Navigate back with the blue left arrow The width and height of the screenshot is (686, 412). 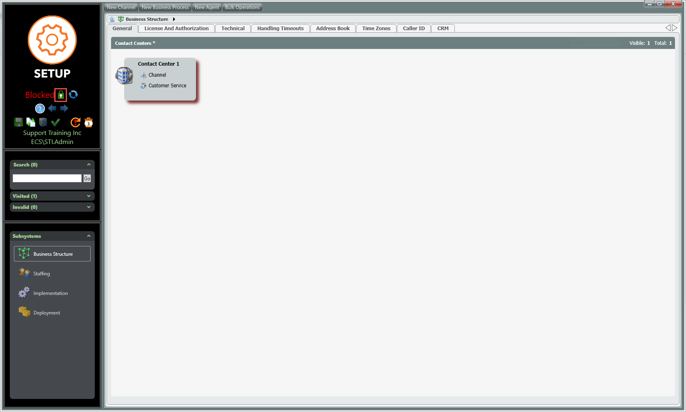pos(52,109)
